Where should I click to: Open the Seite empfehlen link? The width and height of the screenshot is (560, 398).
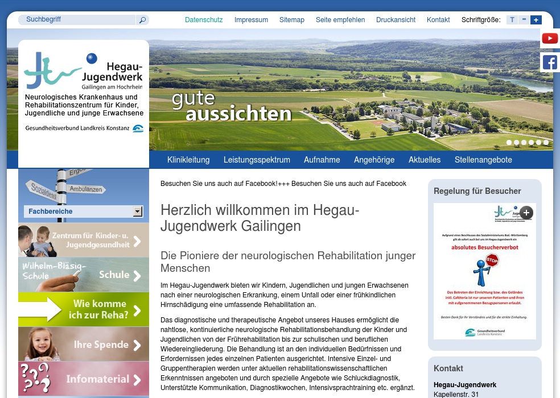click(340, 19)
